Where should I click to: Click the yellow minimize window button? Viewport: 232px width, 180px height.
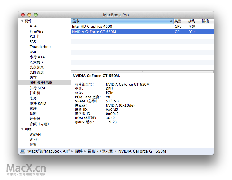coord(29,15)
